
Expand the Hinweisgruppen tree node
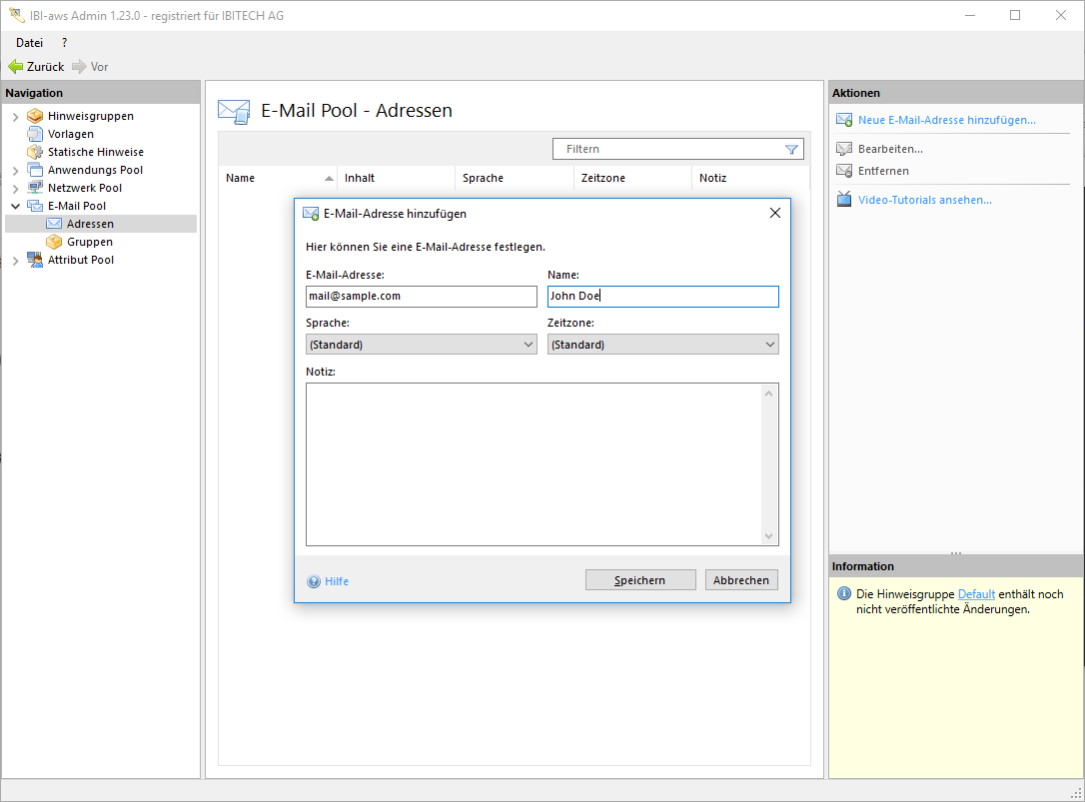coord(15,117)
